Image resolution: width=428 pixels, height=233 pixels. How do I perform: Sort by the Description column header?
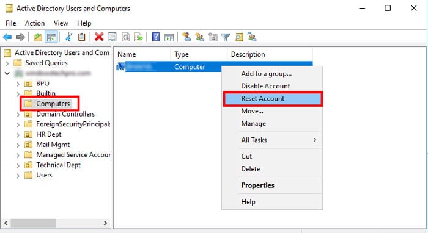click(x=270, y=54)
